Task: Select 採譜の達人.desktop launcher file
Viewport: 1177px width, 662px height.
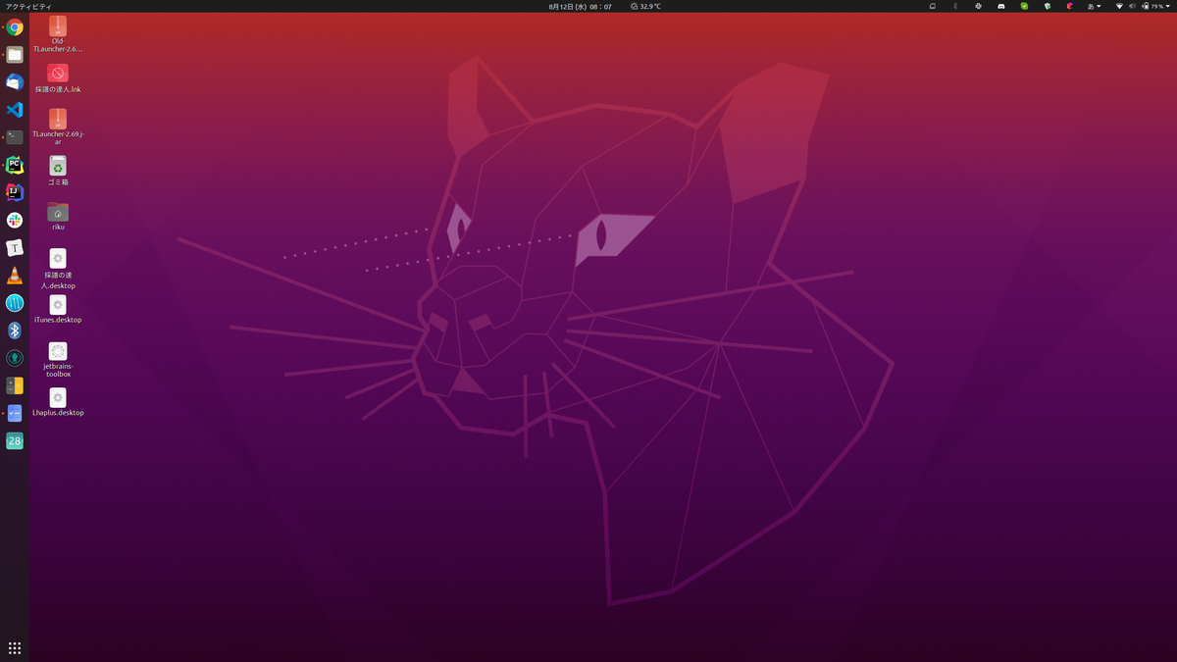Action: [x=58, y=269]
